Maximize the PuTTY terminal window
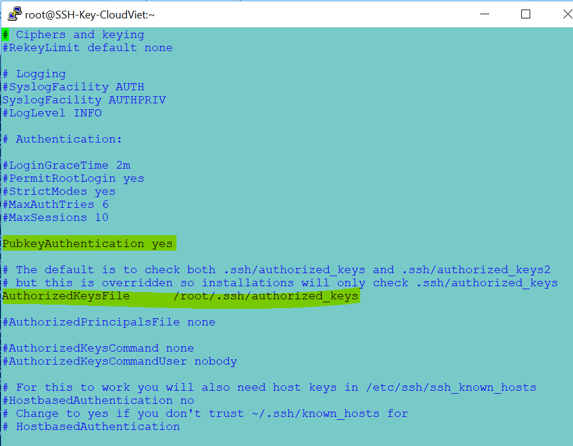Image resolution: width=573 pixels, height=446 pixels. coord(525,14)
